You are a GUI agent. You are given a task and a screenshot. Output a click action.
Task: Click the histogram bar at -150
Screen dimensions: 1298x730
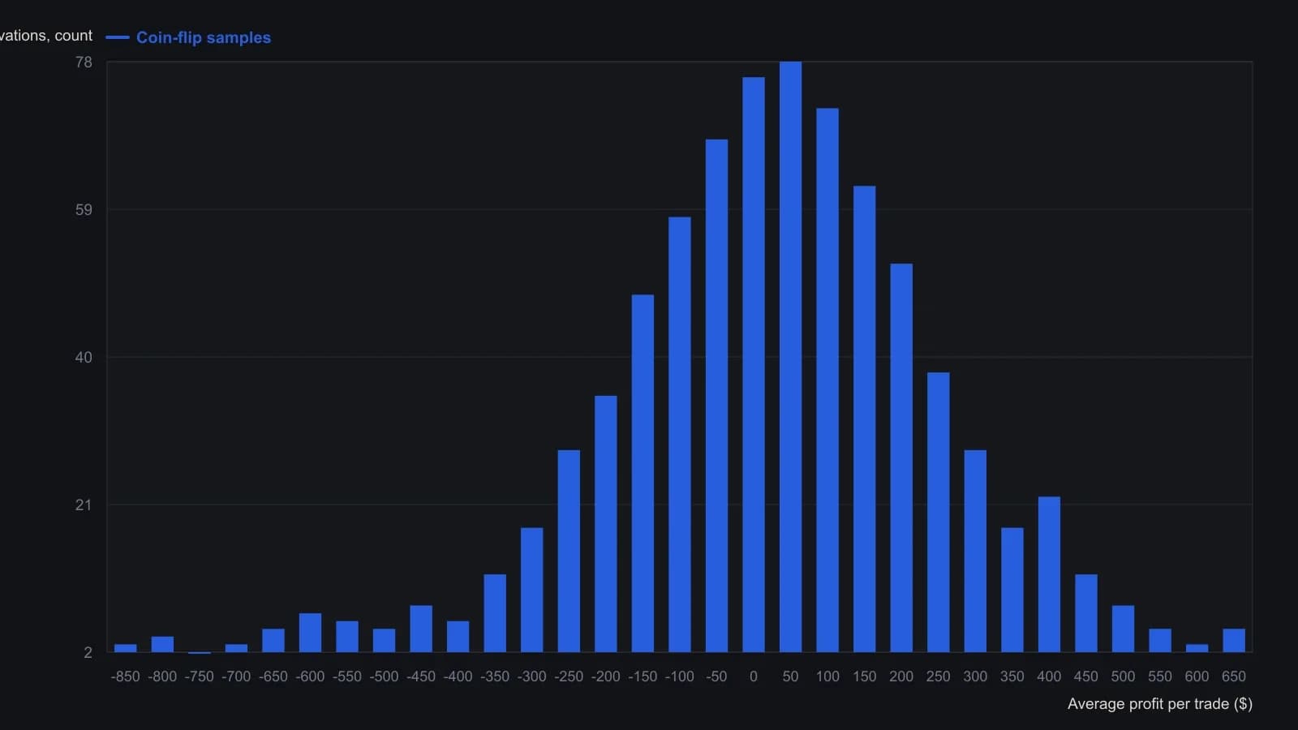(643, 474)
